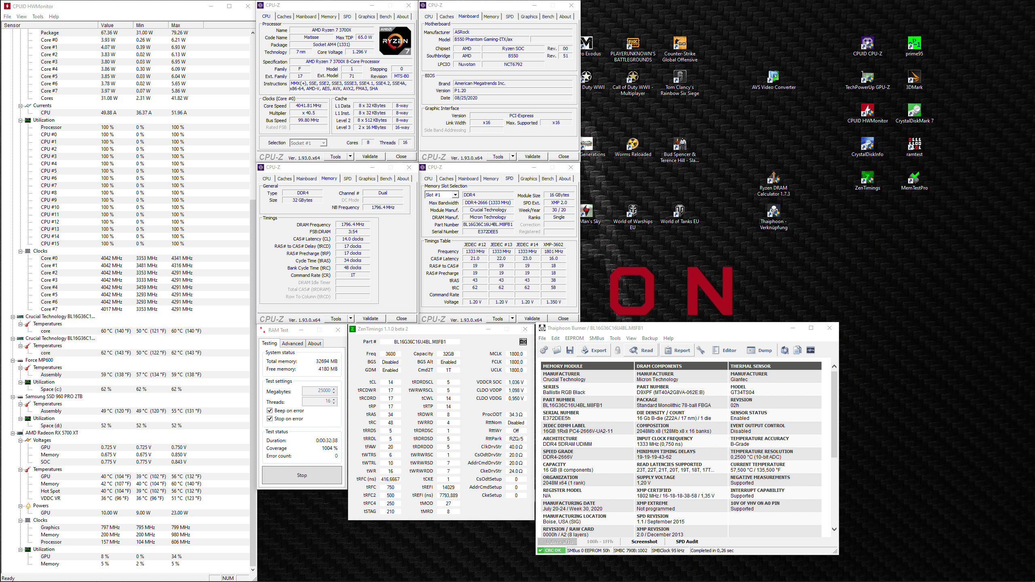Collapse the AMD Radeon RX 5700 XT node
1035x582 pixels.
[12, 433]
